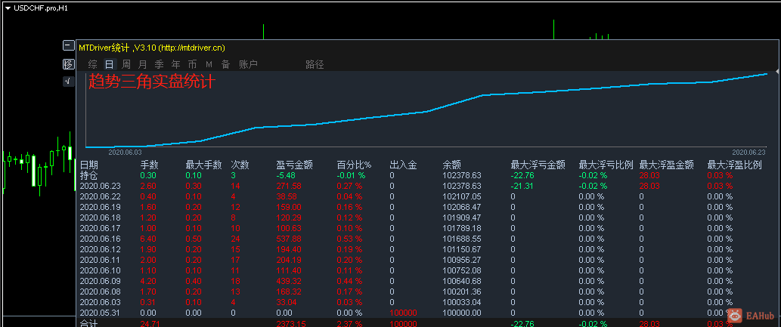Select the M tab

209,64
